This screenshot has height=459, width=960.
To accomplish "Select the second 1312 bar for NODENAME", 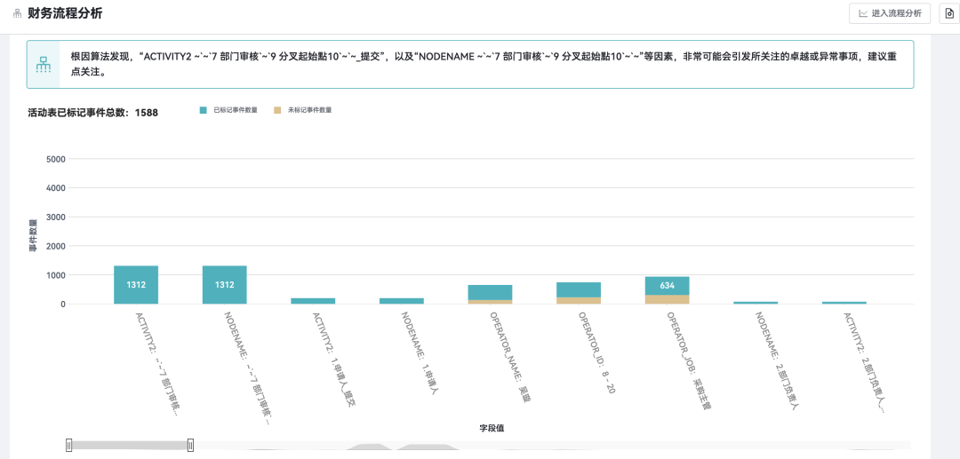I will click(224, 285).
